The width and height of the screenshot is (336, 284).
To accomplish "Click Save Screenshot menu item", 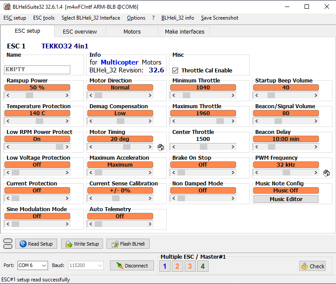I will coord(219,18).
